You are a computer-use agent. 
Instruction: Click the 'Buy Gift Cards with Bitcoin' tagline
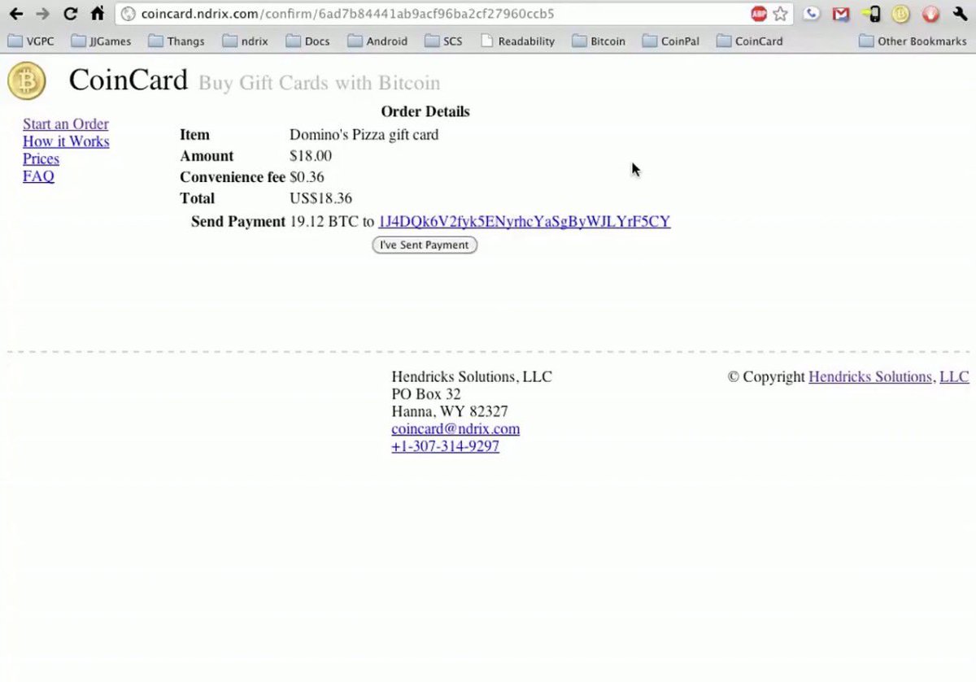(319, 83)
